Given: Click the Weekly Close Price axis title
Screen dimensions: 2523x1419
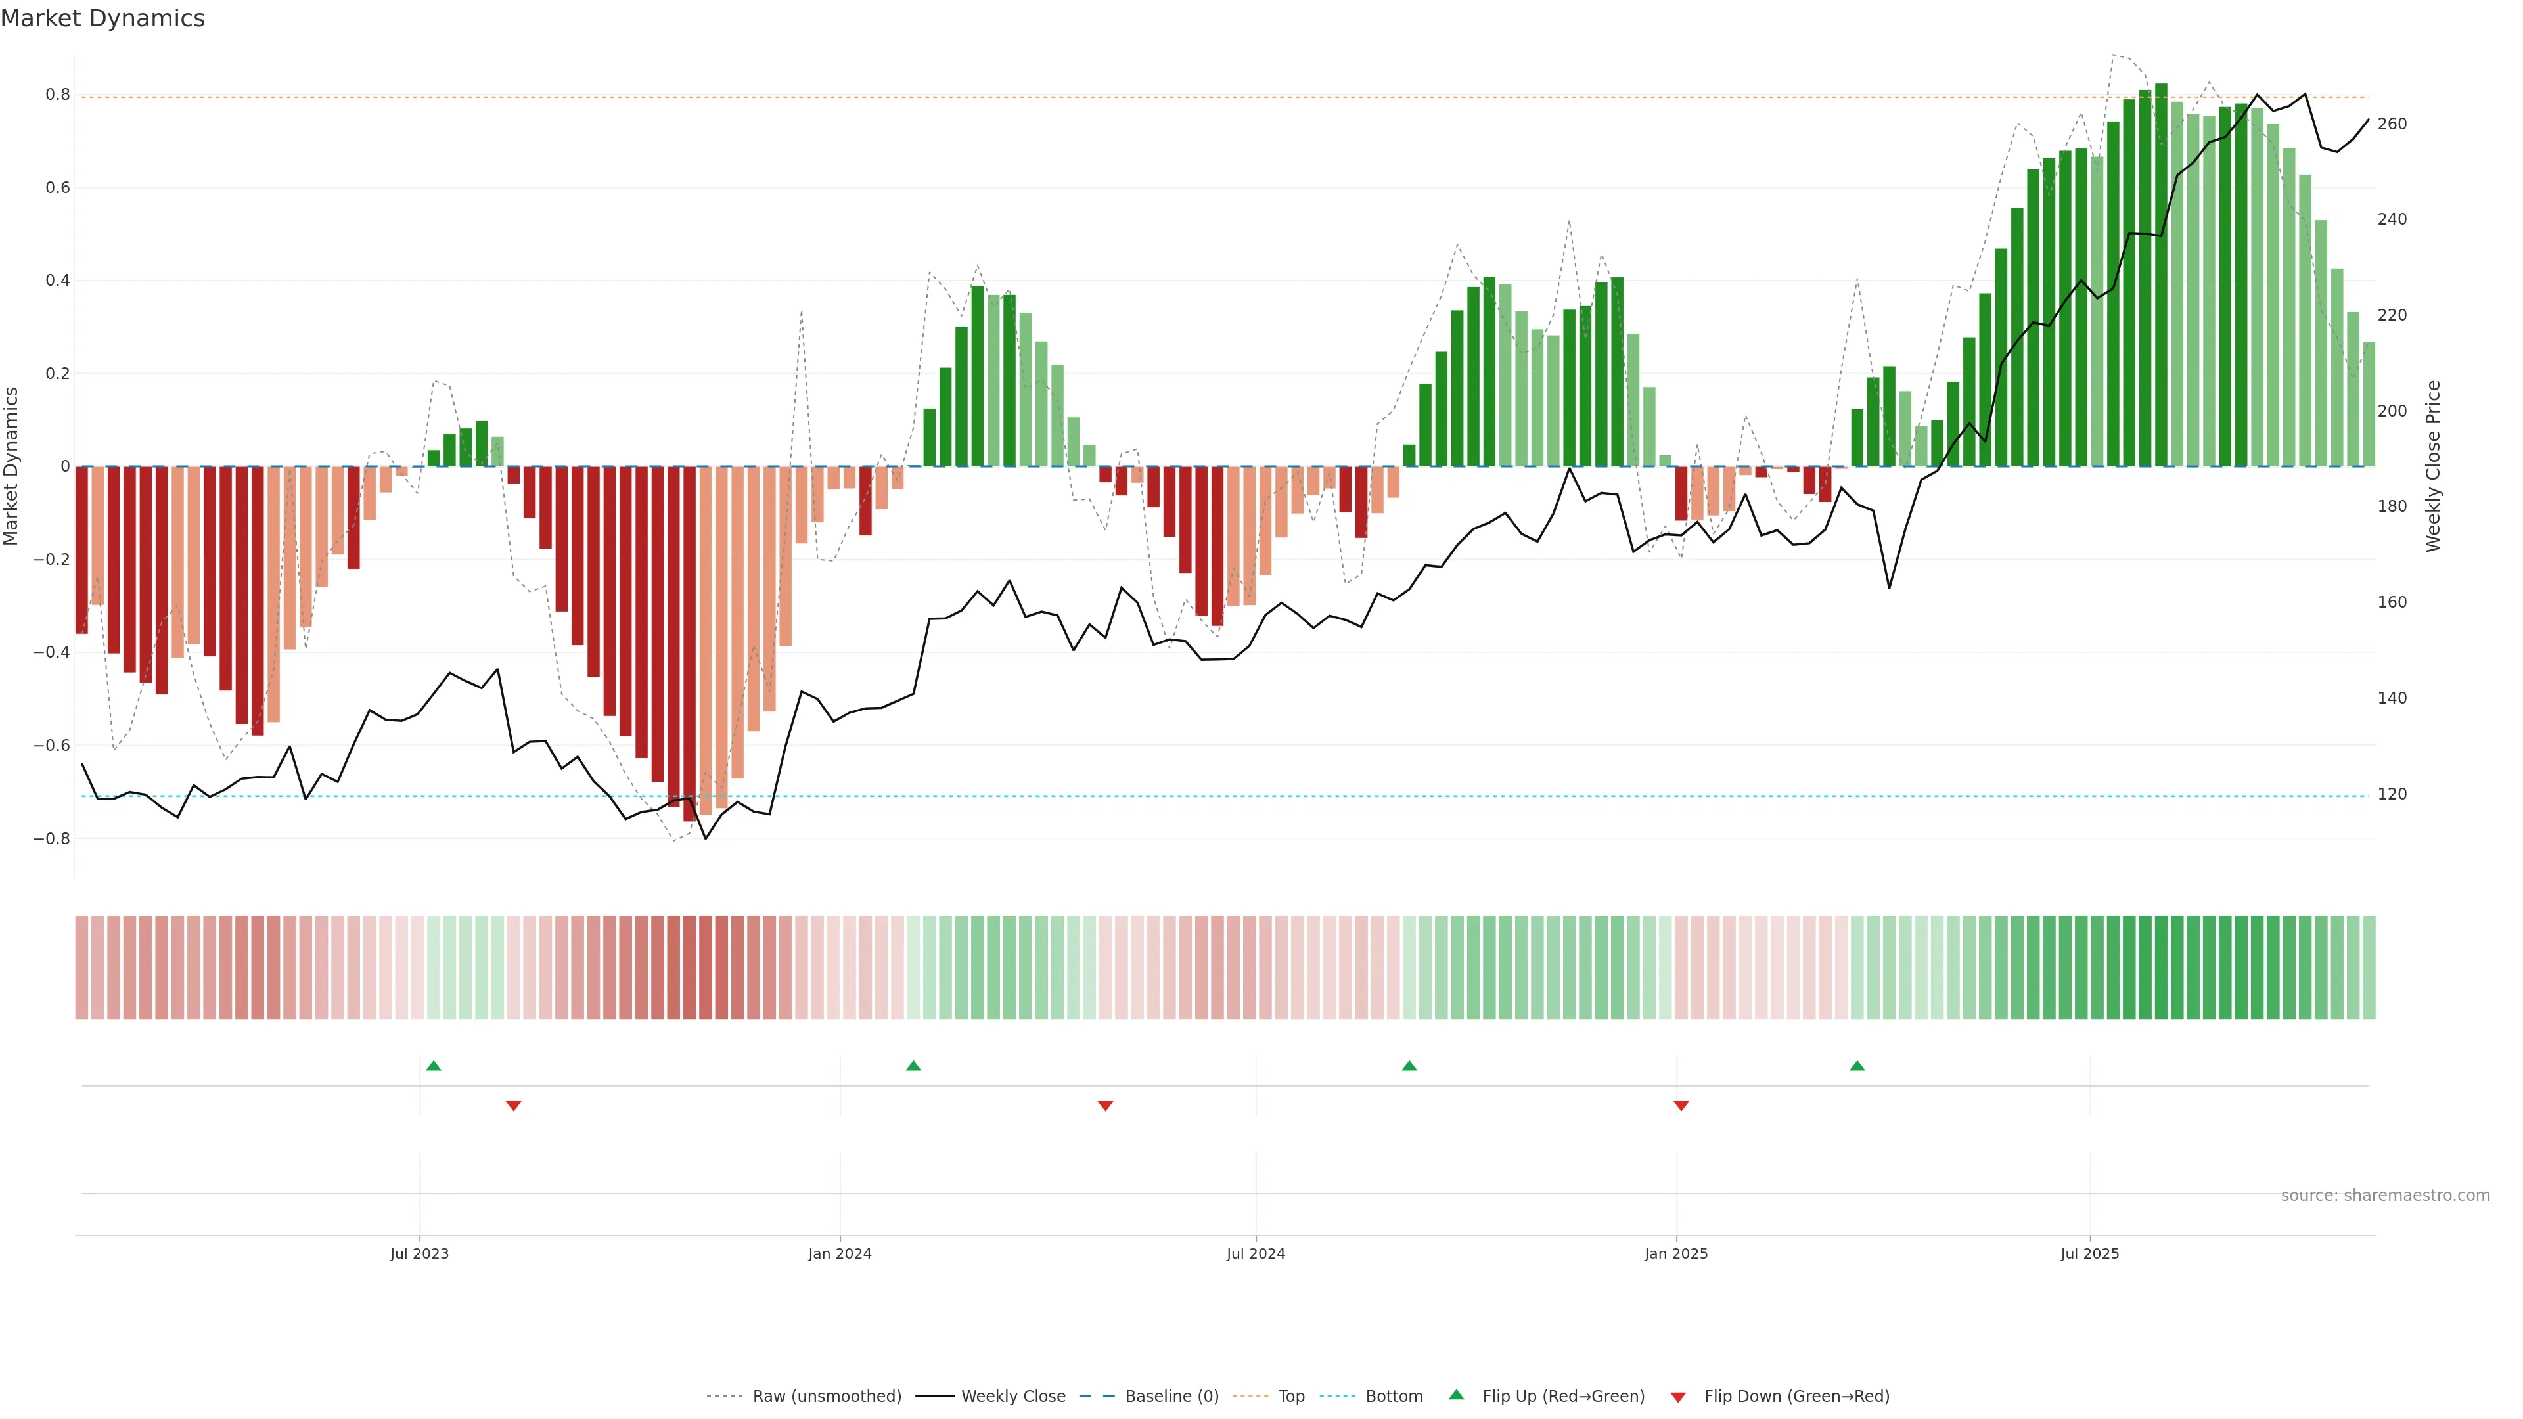Looking at the screenshot, I should tap(2433, 466).
